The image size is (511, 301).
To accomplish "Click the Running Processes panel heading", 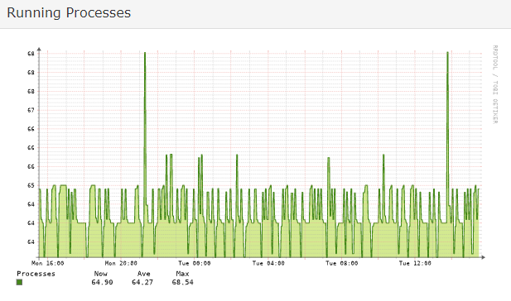I will pyautogui.click(x=69, y=13).
